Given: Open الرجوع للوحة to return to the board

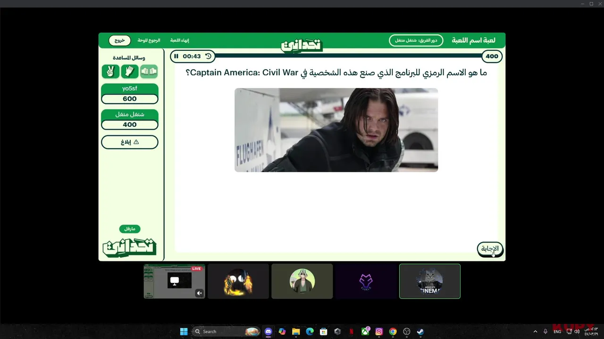Looking at the screenshot, I should tap(149, 40).
